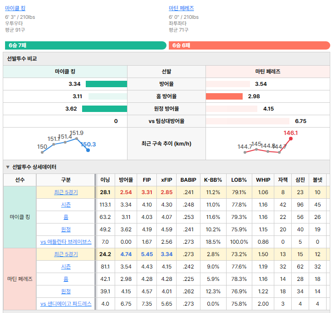The image size is (333, 313).
Task: Open the vs 샌디에이고 파드레스 link
Action: 66,304
